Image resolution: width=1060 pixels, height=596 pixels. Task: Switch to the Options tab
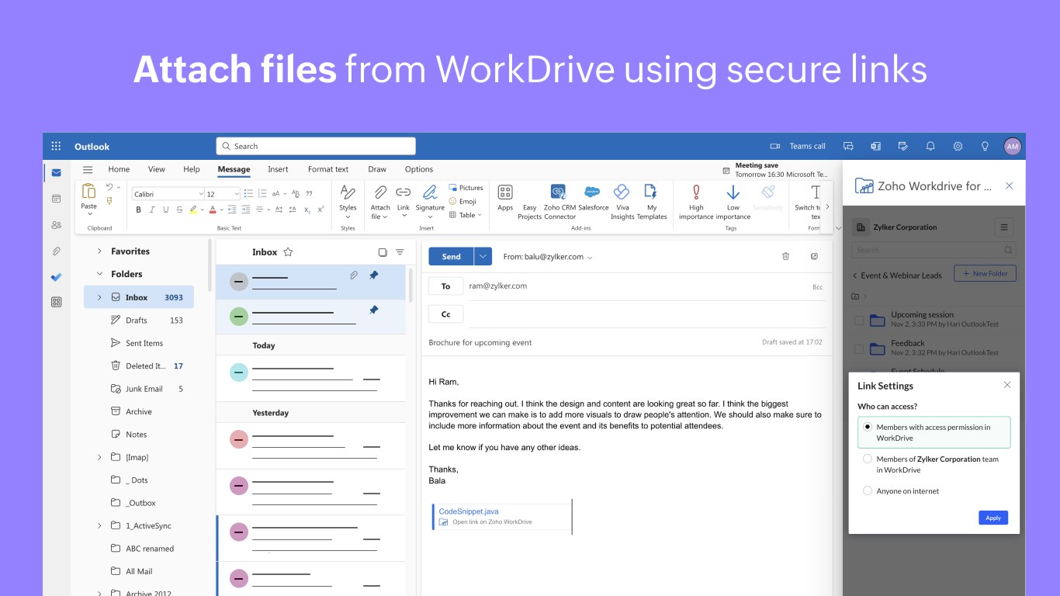[x=419, y=169]
